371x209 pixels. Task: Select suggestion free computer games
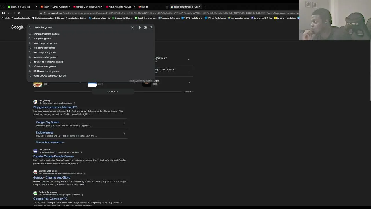click(90, 43)
